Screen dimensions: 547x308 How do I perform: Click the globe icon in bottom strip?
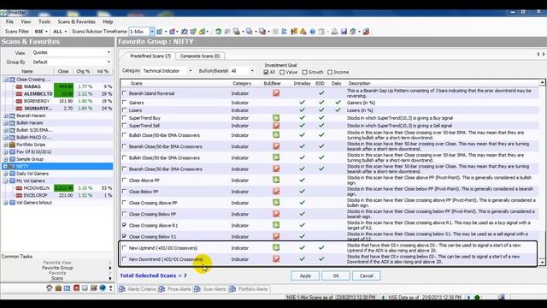coord(103,287)
